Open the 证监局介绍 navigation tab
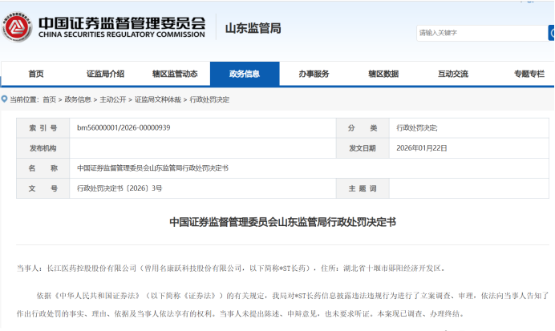Image resolution: width=555 pixels, height=331 pixels. coord(106,74)
